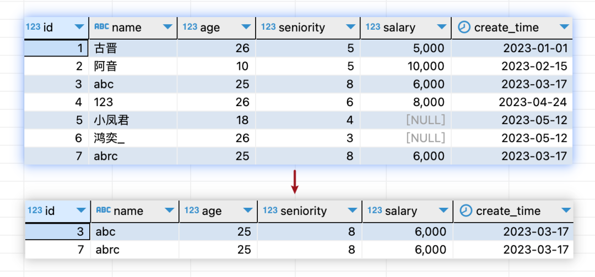Click the ABC icon in the bottom table's name header
The height and width of the screenshot is (277, 595).
click(x=104, y=210)
